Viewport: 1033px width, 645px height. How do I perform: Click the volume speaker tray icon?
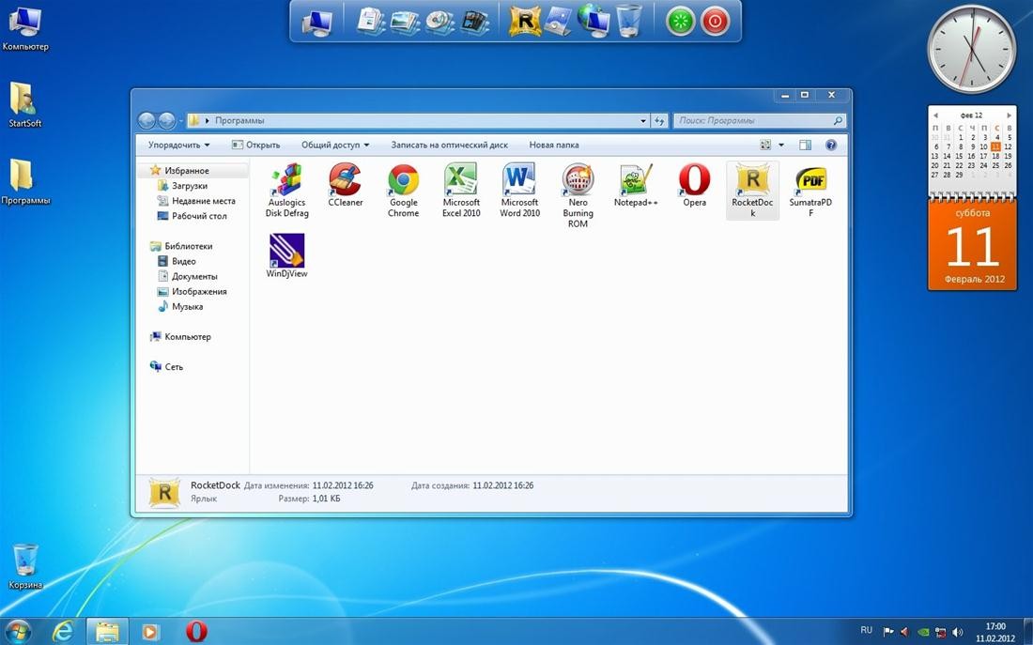957,632
